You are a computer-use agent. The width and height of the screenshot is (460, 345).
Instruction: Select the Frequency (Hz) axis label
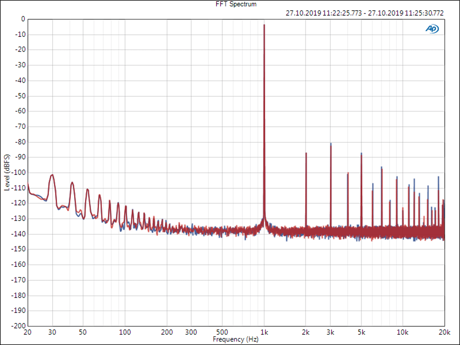[235, 339]
